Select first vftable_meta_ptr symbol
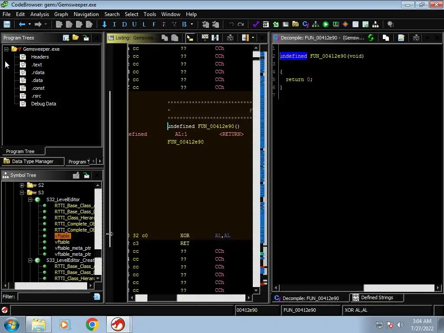 73,248
